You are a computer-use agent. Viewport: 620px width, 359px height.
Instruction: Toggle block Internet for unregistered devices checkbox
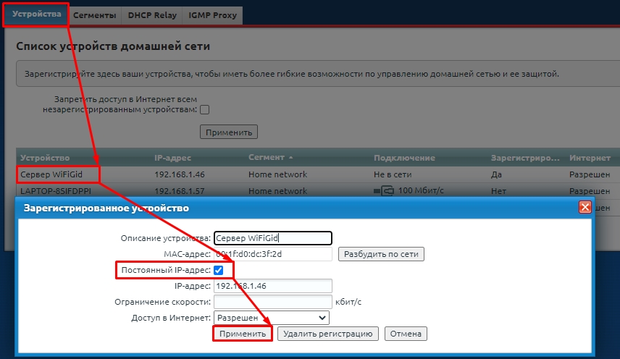click(x=204, y=110)
